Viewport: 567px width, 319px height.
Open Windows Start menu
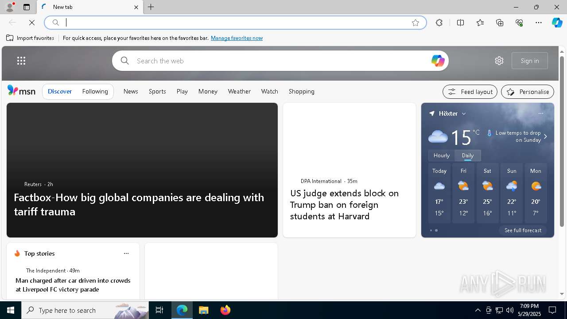11,310
